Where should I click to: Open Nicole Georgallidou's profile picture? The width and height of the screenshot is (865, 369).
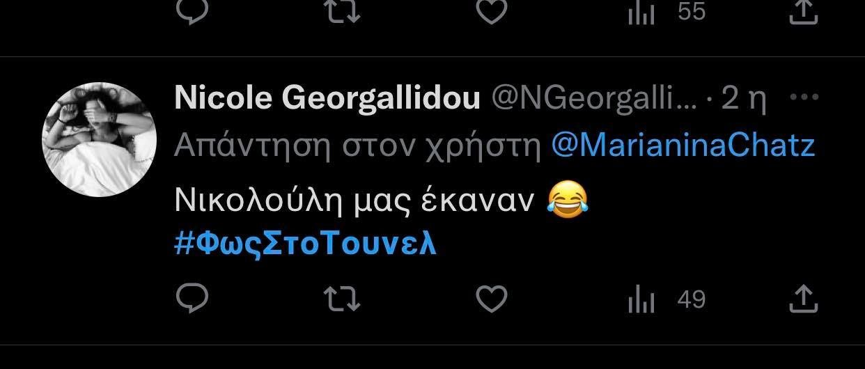pyautogui.click(x=100, y=139)
